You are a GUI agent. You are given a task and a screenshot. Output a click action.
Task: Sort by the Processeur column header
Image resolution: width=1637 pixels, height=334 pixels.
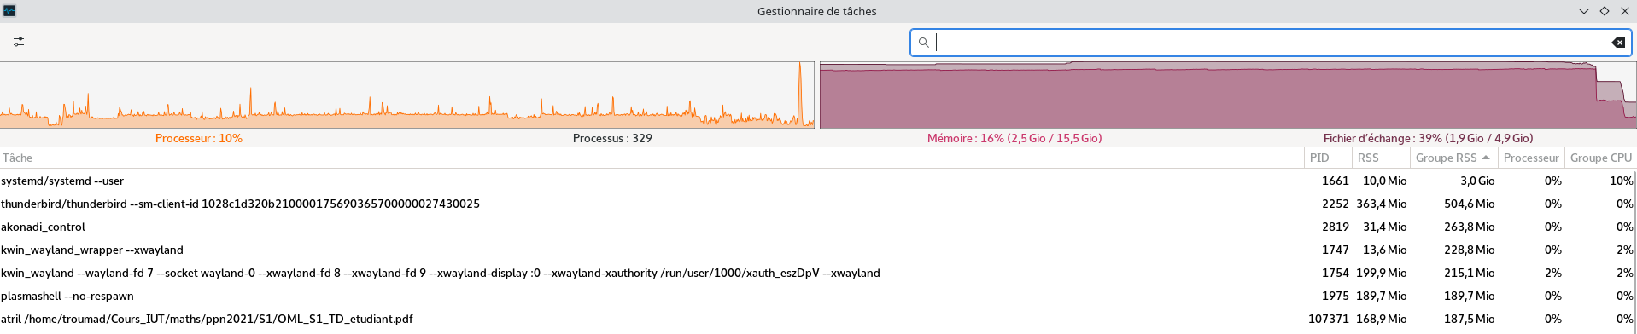coord(1531,158)
